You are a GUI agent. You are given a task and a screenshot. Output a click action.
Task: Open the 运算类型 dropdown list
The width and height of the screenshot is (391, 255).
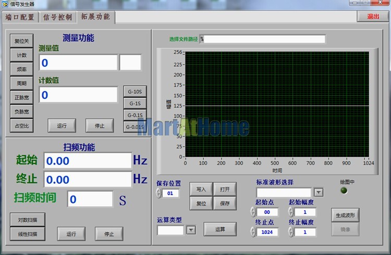click(x=190, y=230)
